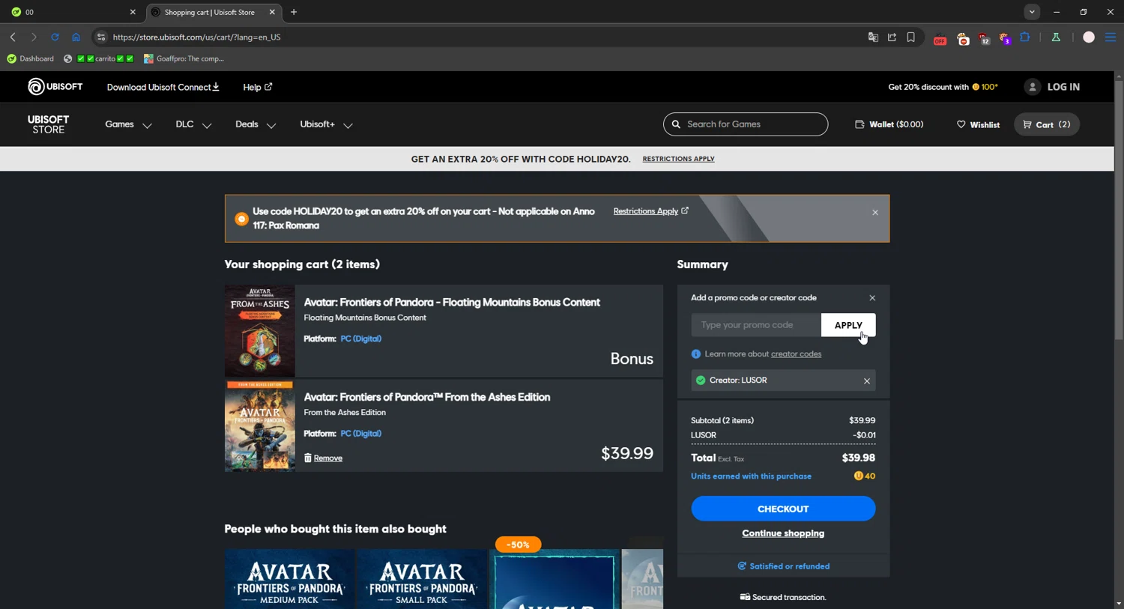
Task: Expand the Ubisoft+ menu
Action: click(x=326, y=124)
